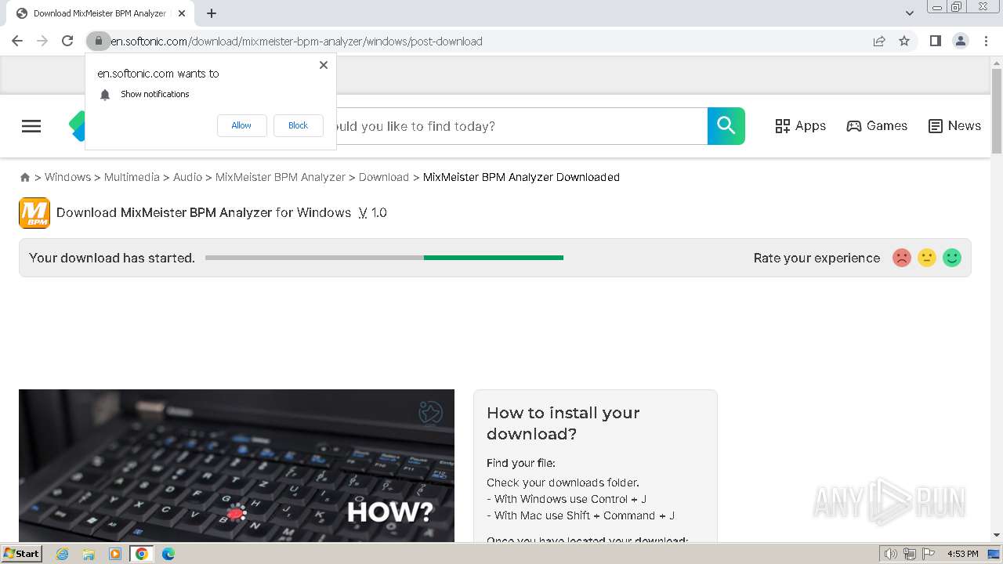View site information via lock icon

coord(98,41)
